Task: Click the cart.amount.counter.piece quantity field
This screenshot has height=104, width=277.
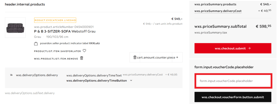Action: [x=156, y=57]
